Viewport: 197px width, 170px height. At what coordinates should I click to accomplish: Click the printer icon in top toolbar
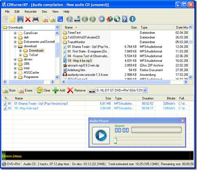(36, 19)
